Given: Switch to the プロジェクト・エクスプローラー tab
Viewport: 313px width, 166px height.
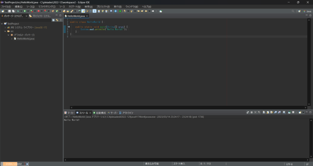Looking at the screenshot, I should pyautogui.click(x=41, y=16).
